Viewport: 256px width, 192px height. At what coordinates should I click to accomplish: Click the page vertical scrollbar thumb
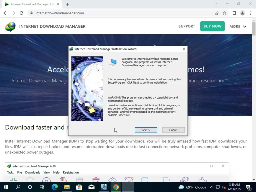pos(254,29)
